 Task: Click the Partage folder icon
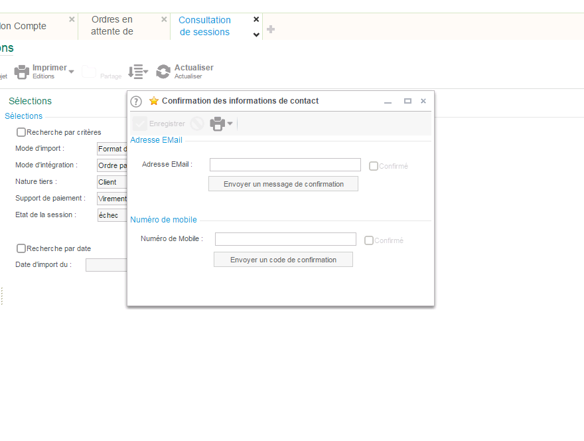coord(89,72)
